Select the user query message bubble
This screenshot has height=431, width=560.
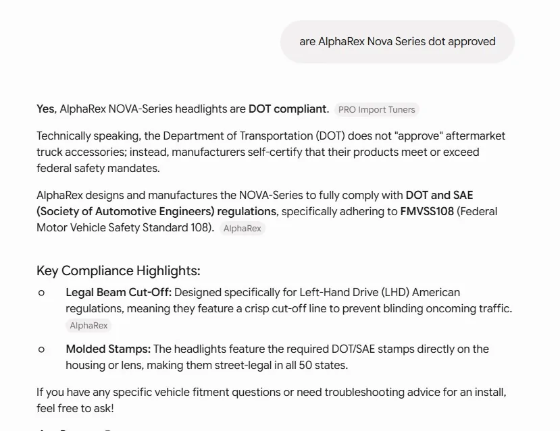397,42
